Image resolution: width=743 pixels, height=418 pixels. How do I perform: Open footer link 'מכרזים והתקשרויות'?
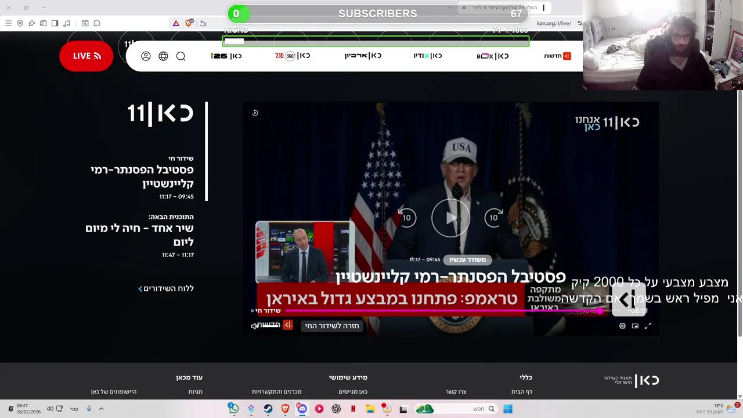276,392
